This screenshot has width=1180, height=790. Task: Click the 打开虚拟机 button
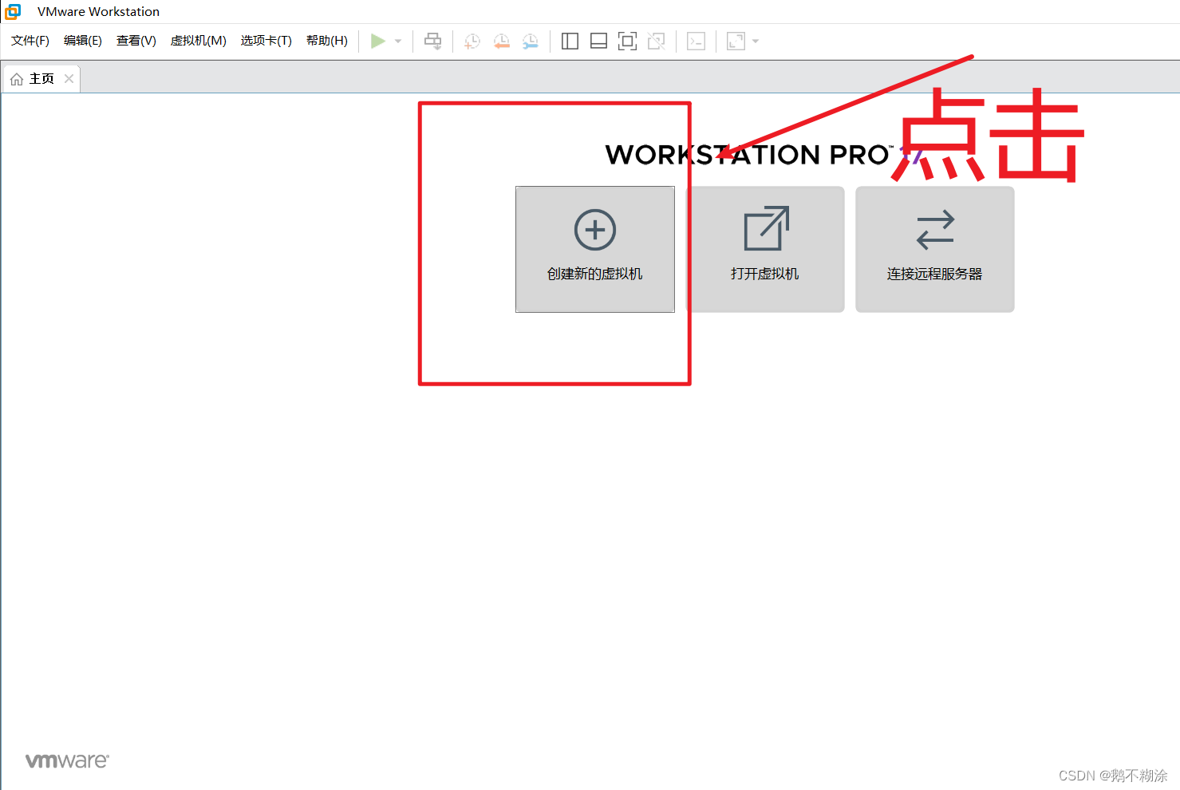(765, 249)
